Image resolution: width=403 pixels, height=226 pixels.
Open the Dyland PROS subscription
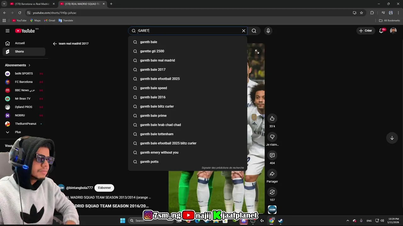(x=24, y=107)
